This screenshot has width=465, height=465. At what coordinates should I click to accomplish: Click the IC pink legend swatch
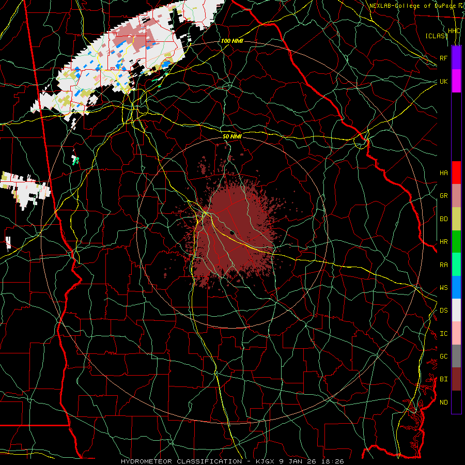click(x=456, y=333)
